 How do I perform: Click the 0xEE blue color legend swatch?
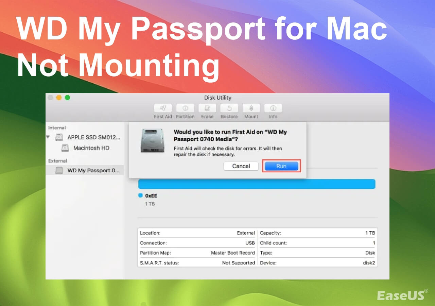(140, 195)
